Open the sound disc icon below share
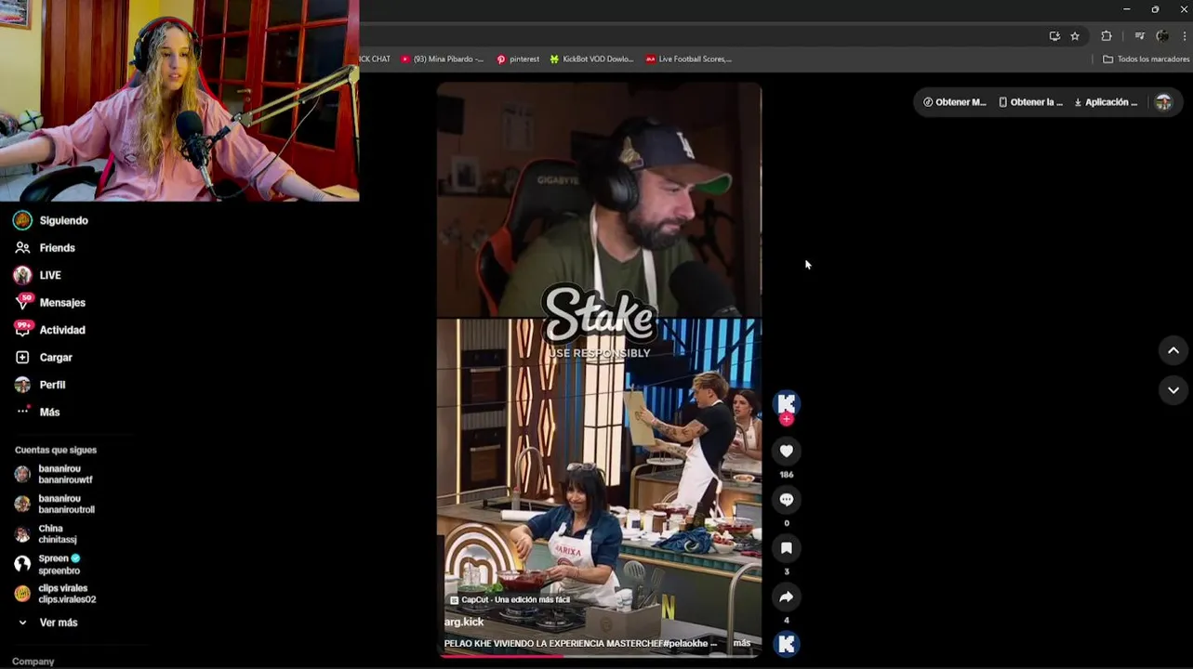Image resolution: width=1193 pixels, height=669 pixels. point(786,644)
